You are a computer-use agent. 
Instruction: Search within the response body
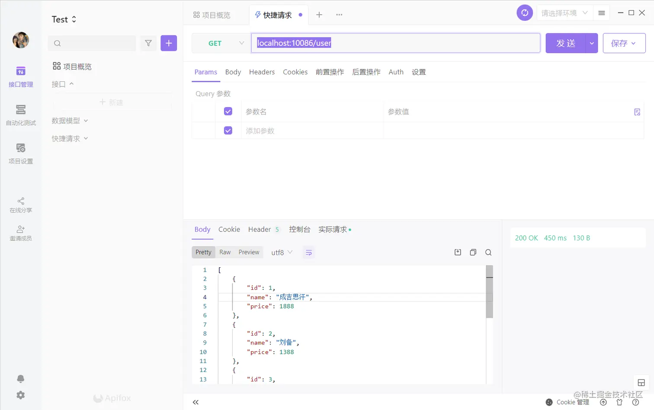click(x=488, y=253)
